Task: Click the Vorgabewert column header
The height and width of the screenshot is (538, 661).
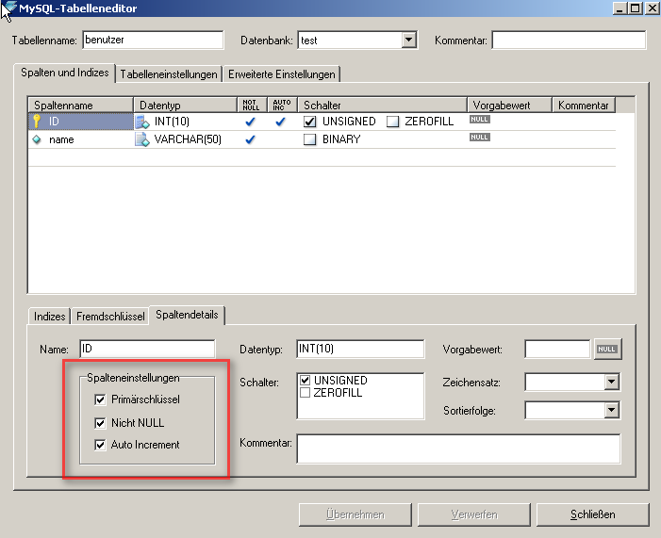Action: click(x=510, y=105)
